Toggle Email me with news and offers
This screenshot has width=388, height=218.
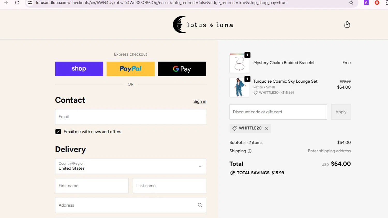(x=58, y=132)
